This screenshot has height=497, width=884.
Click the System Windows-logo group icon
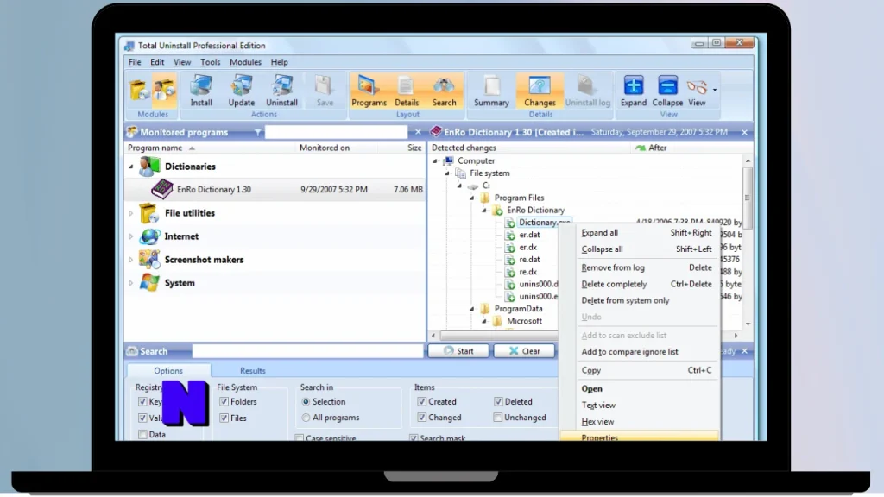[x=149, y=282]
